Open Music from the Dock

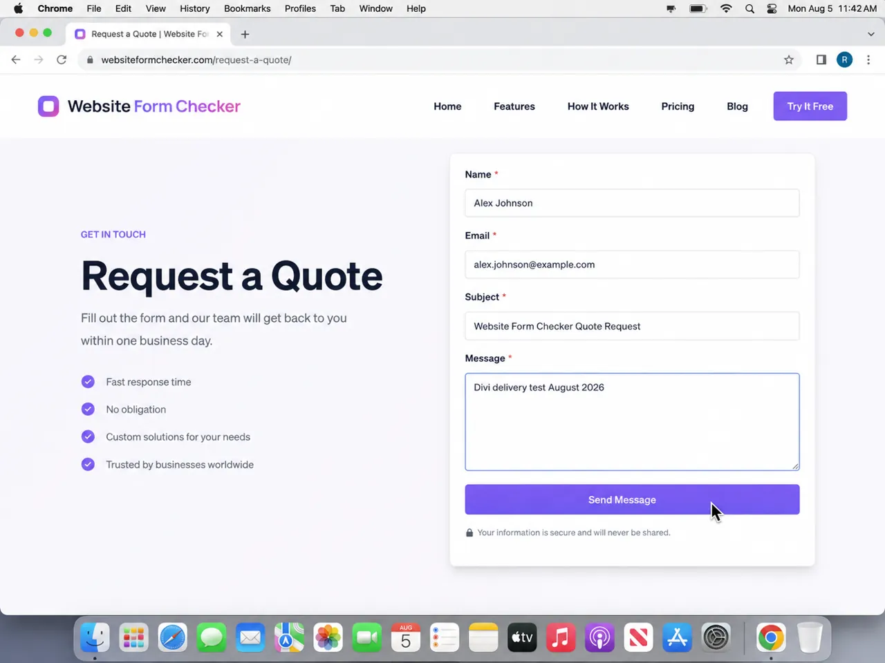point(561,637)
